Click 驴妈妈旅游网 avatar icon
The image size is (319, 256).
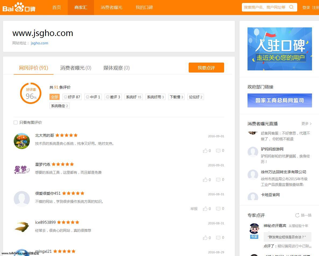tap(253, 152)
